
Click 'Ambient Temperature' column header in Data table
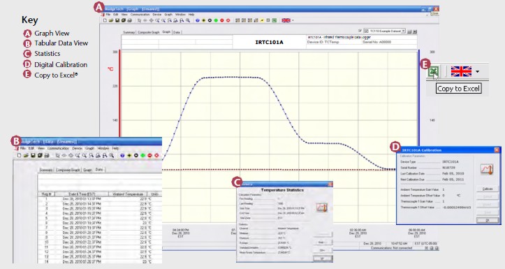point(128,194)
